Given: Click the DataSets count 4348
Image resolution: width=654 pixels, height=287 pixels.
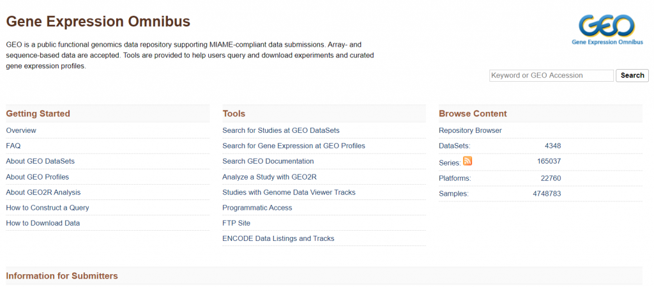Looking at the screenshot, I should pos(552,146).
